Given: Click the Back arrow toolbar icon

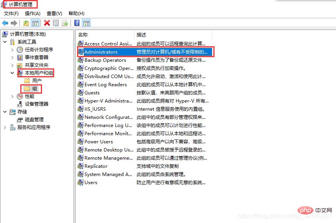Looking at the screenshot, I should [x=5, y=23].
